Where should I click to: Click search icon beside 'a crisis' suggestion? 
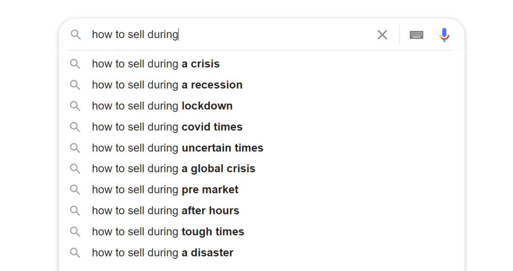tap(75, 64)
